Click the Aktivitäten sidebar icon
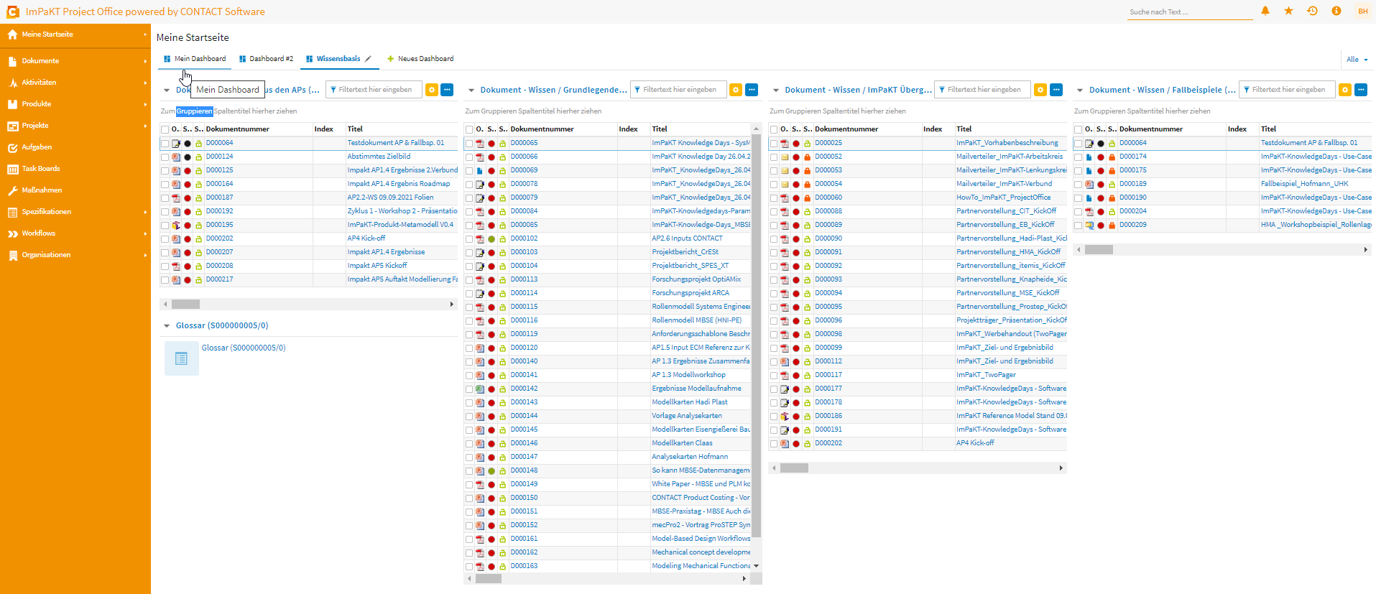Image resolution: width=1376 pixels, height=594 pixels. coord(12,83)
